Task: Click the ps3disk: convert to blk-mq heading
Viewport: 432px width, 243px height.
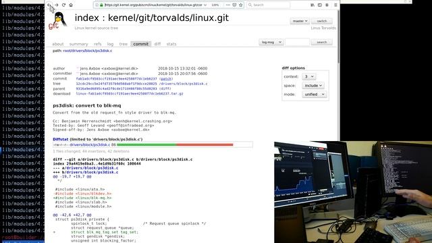Action: pos(87,105)
